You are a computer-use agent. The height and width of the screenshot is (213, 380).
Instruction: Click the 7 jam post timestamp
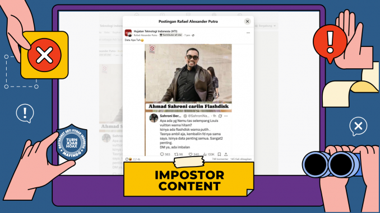tap(187, 35)
